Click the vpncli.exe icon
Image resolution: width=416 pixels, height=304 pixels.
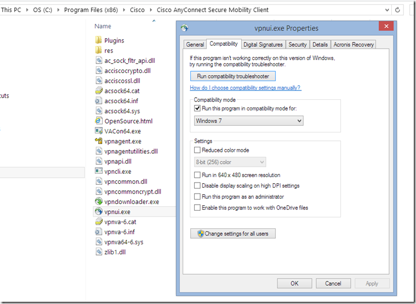[x=98, y=171]
